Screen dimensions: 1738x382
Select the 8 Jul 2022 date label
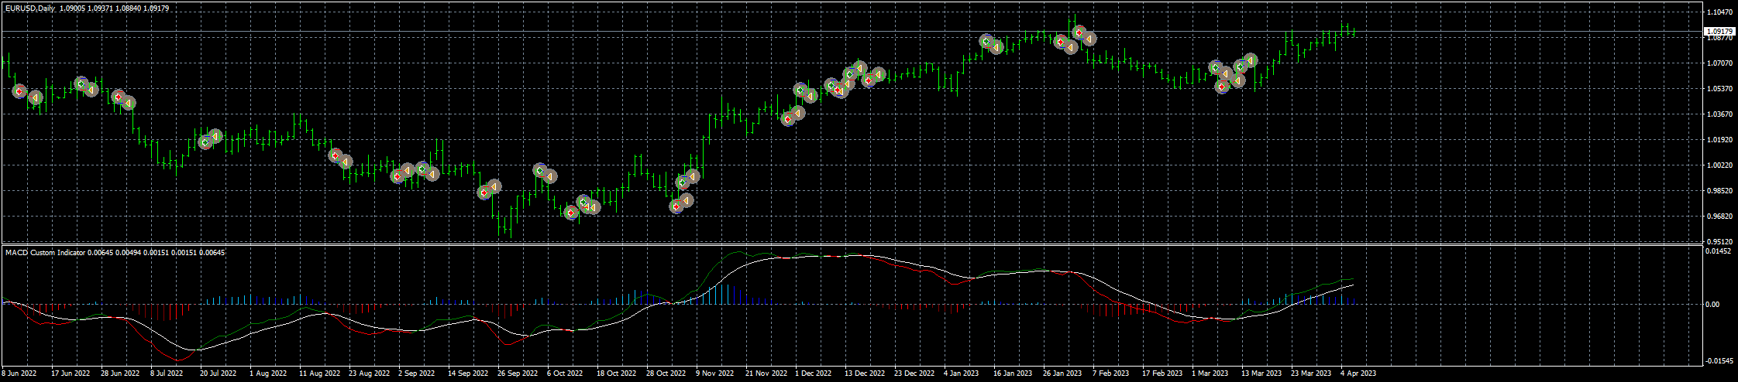click(167, 373)
